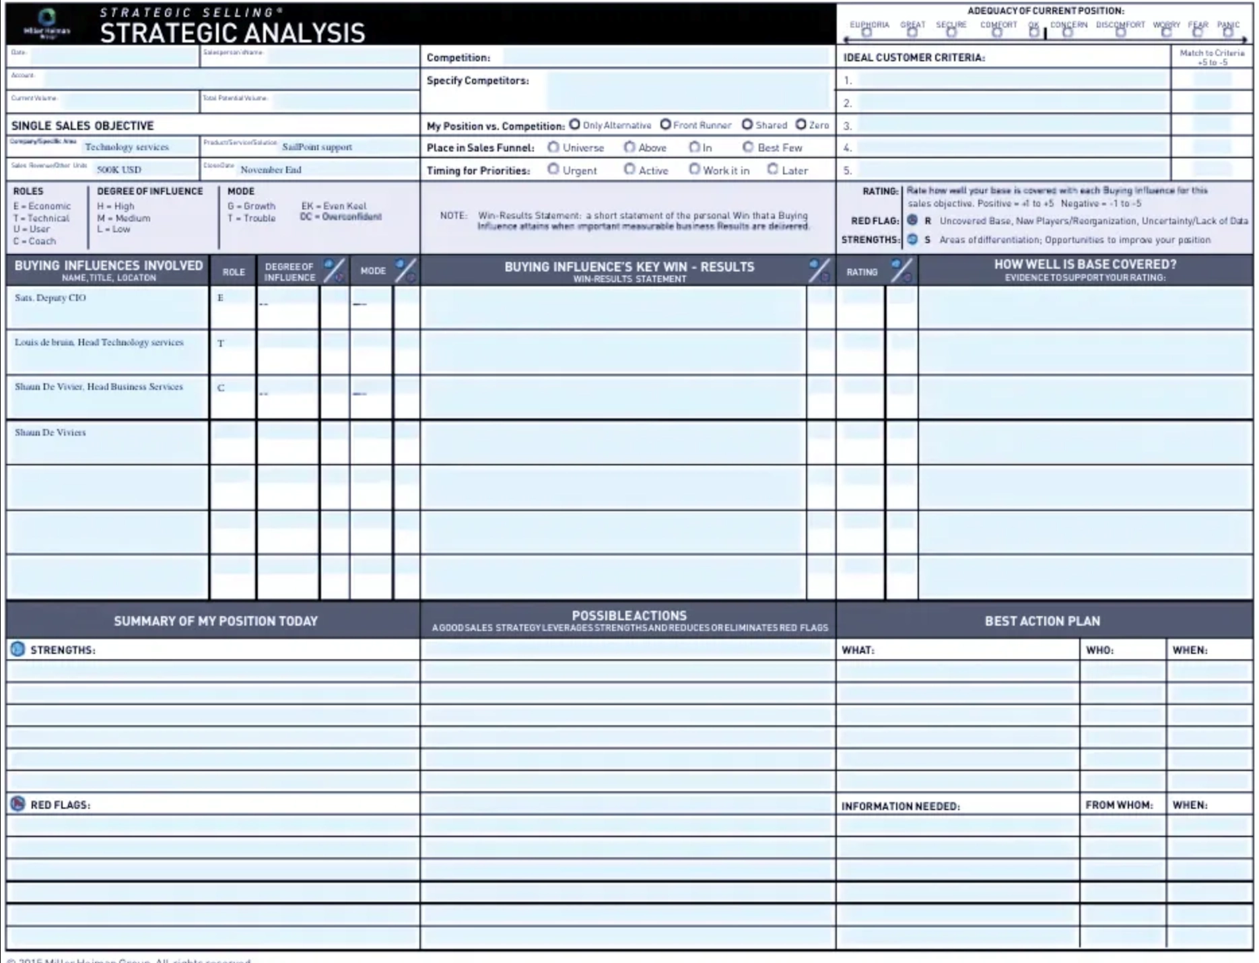Click the adequacy position marker on the Euphoria-Panic scale
Viewport: 1259px width, 963px height.
point(1045,32)
